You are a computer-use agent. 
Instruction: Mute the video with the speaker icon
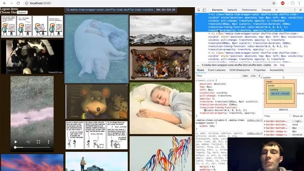click(x=28, y=142)
